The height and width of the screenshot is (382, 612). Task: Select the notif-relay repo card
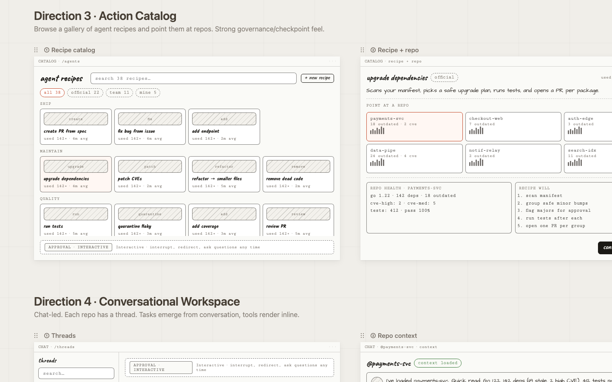point(513,158)
